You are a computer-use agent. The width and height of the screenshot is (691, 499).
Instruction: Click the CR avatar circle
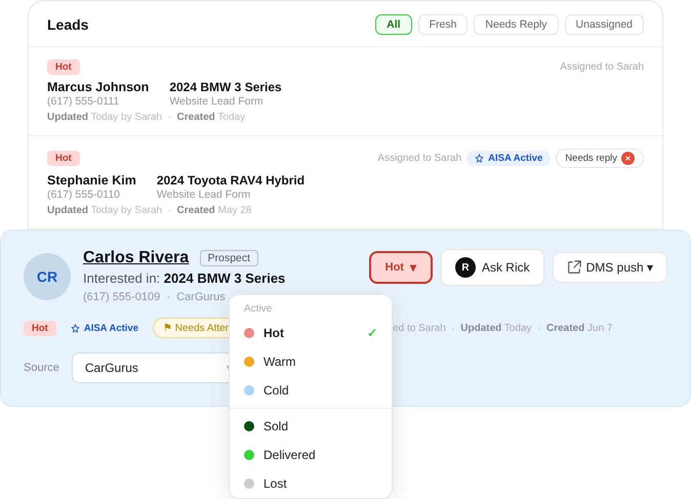(47, 277)
